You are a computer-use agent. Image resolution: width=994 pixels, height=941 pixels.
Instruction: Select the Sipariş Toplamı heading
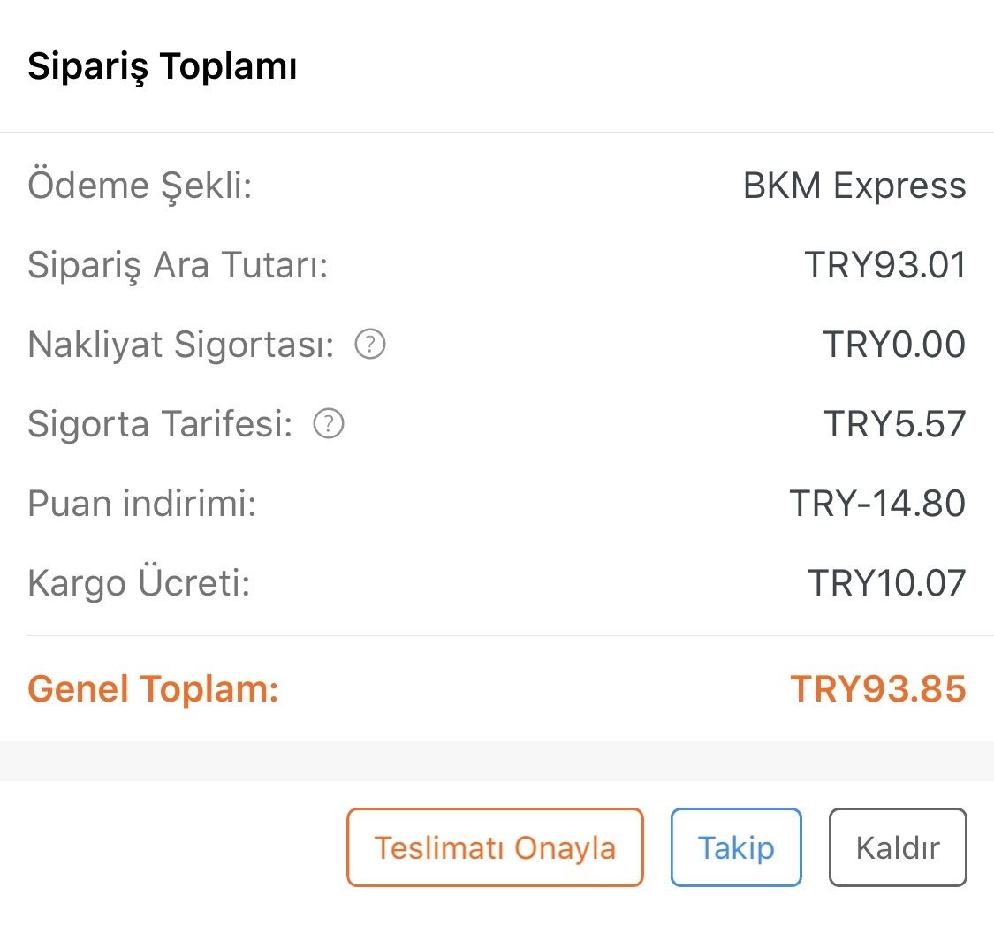click(163, 66)
